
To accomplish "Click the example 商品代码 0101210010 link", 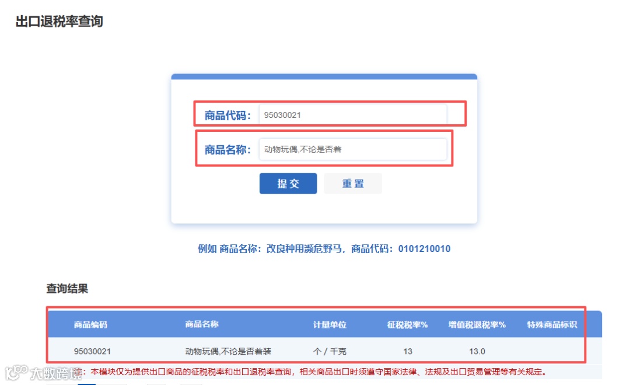I will click(x=425, y=248).
